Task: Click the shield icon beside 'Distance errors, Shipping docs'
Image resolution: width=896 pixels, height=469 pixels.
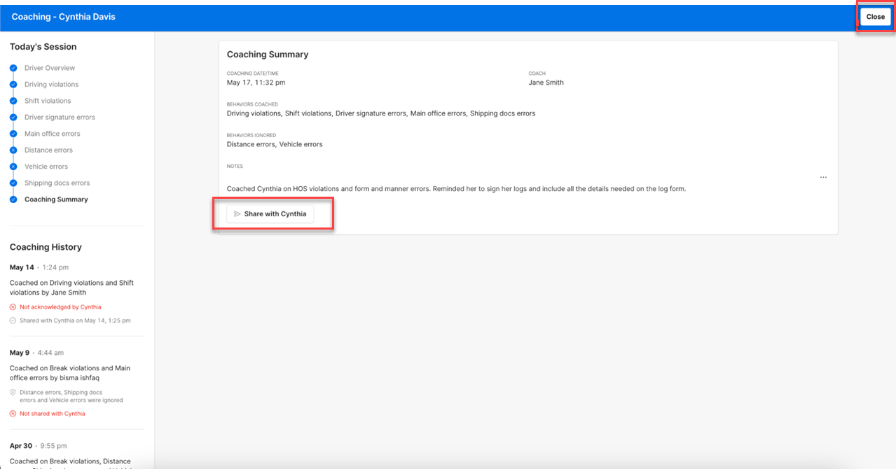Action: (x=13, y=393)
